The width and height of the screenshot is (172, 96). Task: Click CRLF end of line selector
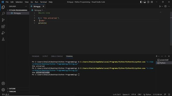pos(139,94)
